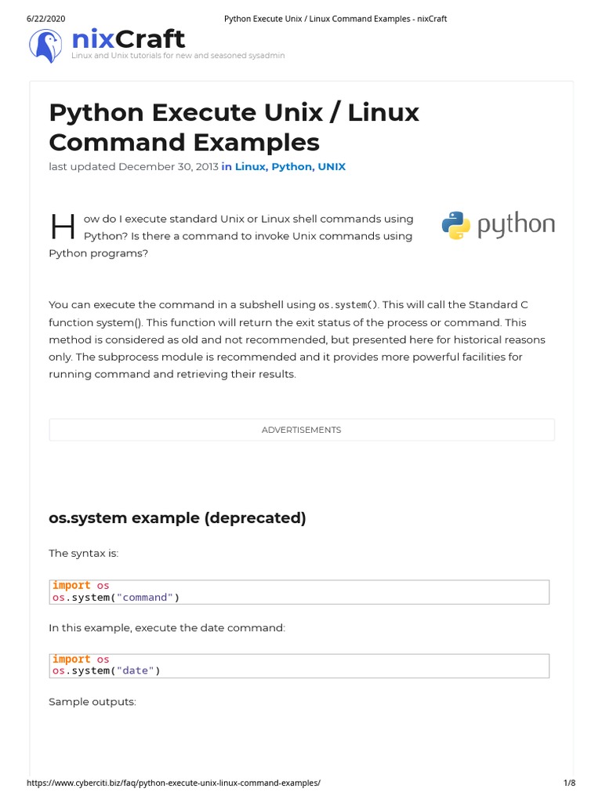Open the Python category link
602x803 pixels.
pos(292,167)
